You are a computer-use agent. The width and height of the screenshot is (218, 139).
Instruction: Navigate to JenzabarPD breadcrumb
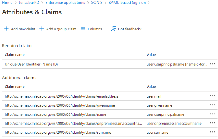pyautogui.click(x=29, y=3)
